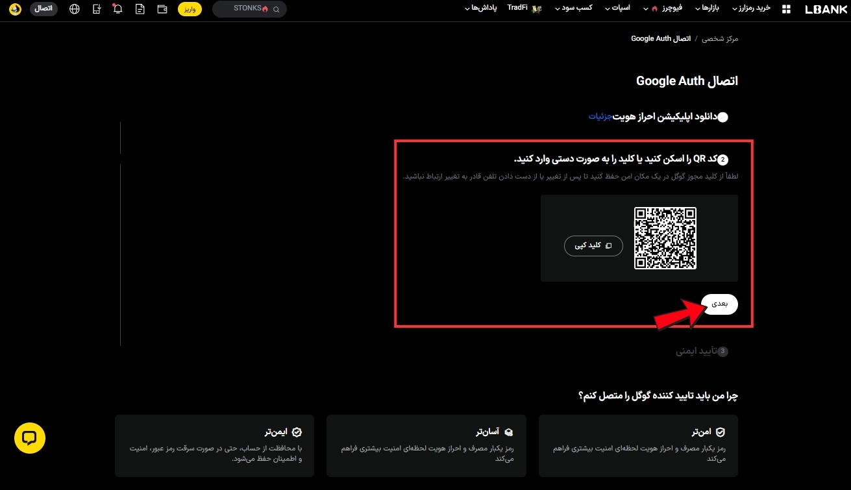Expand the پاداش‌ها menu

pyautogui.click(x=481, y=8)
